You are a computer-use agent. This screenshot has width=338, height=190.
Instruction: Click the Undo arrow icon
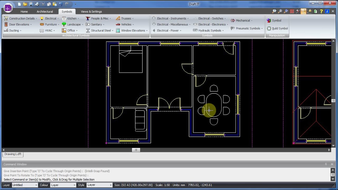click(x=60, y=4)
